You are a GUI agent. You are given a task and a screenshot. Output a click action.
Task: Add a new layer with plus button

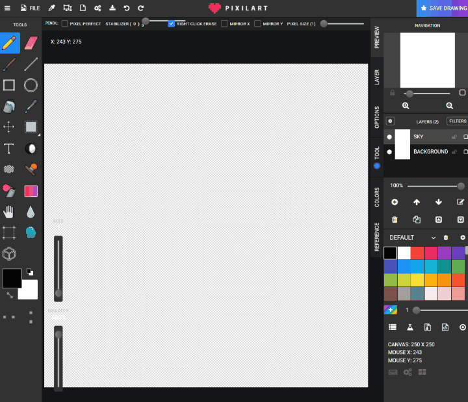click(395, 202)
